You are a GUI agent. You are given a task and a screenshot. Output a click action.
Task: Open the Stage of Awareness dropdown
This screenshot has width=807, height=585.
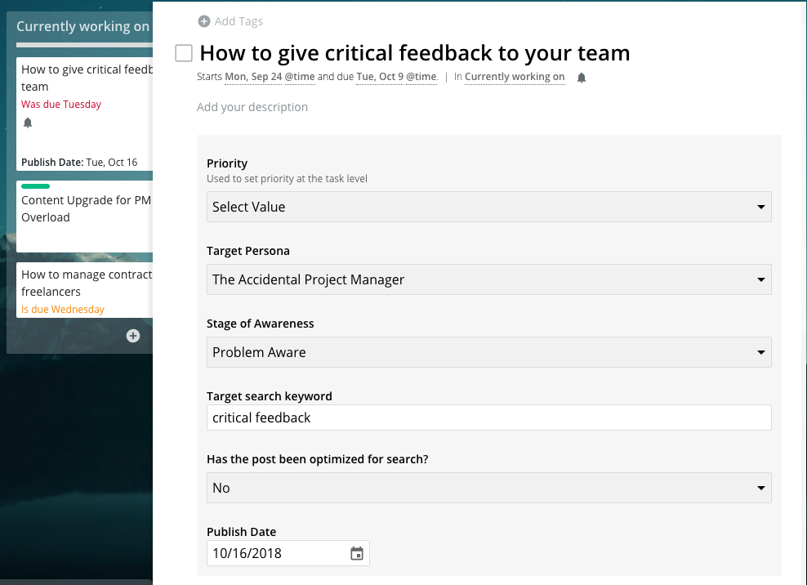[489, 351]
